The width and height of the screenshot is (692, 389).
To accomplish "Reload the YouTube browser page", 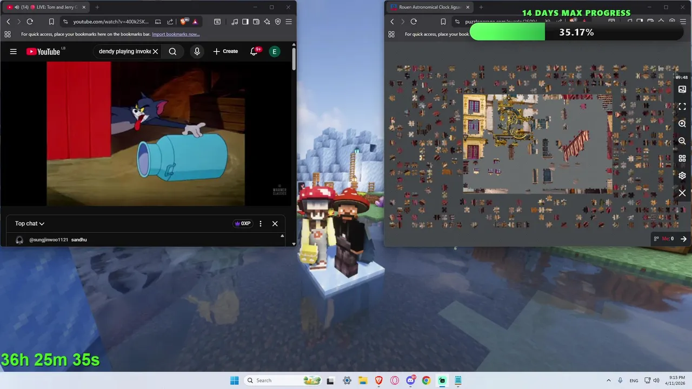I will point(30,22).
